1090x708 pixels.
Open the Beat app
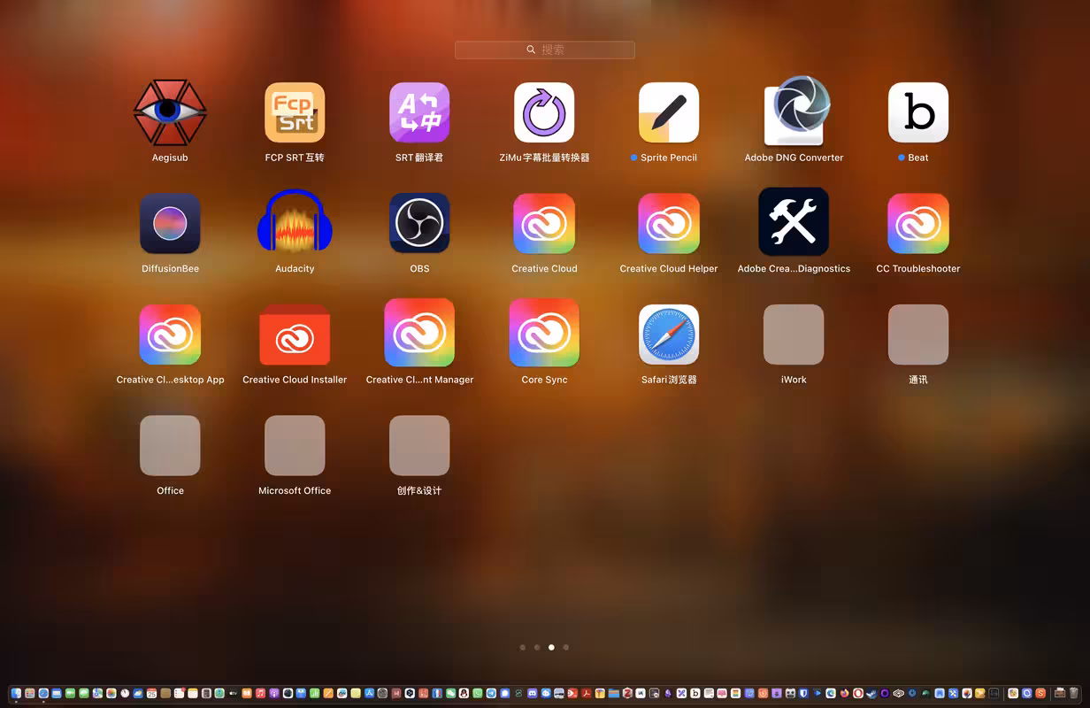pyautogui.click(x=918, y=112)
